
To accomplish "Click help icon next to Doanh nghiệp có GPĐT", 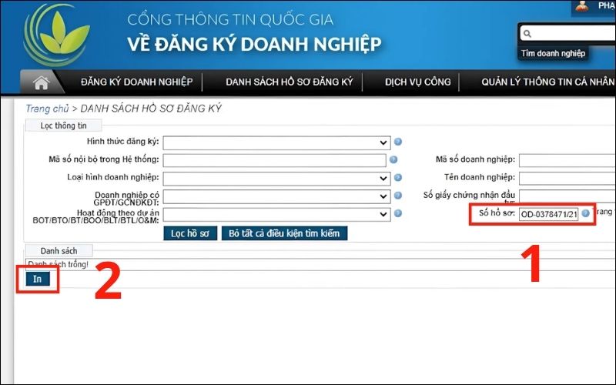I will [x=398, y=196].
